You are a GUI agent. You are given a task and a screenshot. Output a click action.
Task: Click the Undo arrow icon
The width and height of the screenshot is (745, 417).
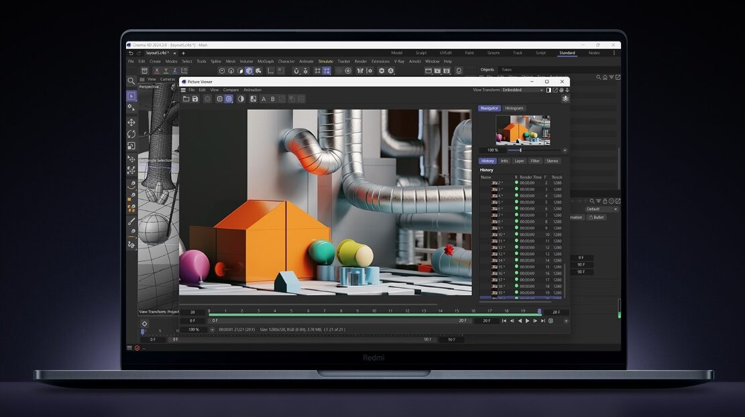(131, 53)
